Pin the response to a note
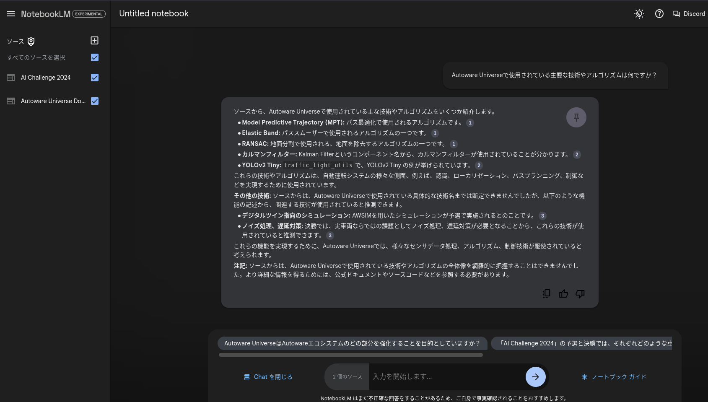The width and height of the screenshot is (708, 402). [x=576, y=117]
